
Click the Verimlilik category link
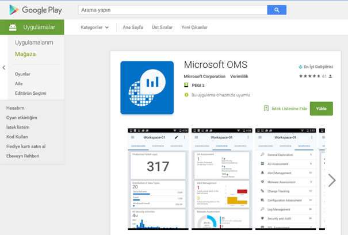239,76
